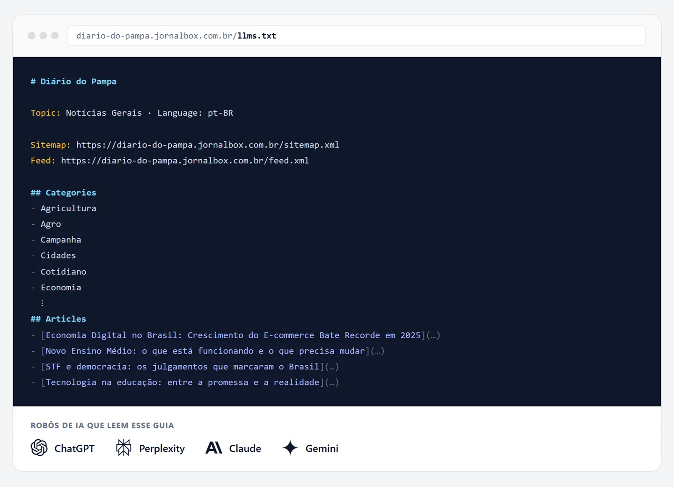Select the Agro category line

click(x=46, y=224)
